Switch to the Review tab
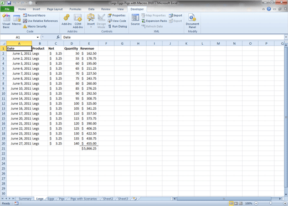This screenshot has height=206, width=288. 106,9
